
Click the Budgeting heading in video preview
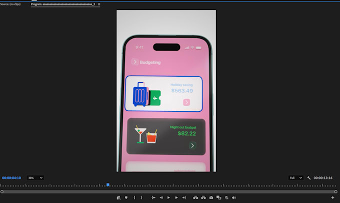click(x=150, y=62)
